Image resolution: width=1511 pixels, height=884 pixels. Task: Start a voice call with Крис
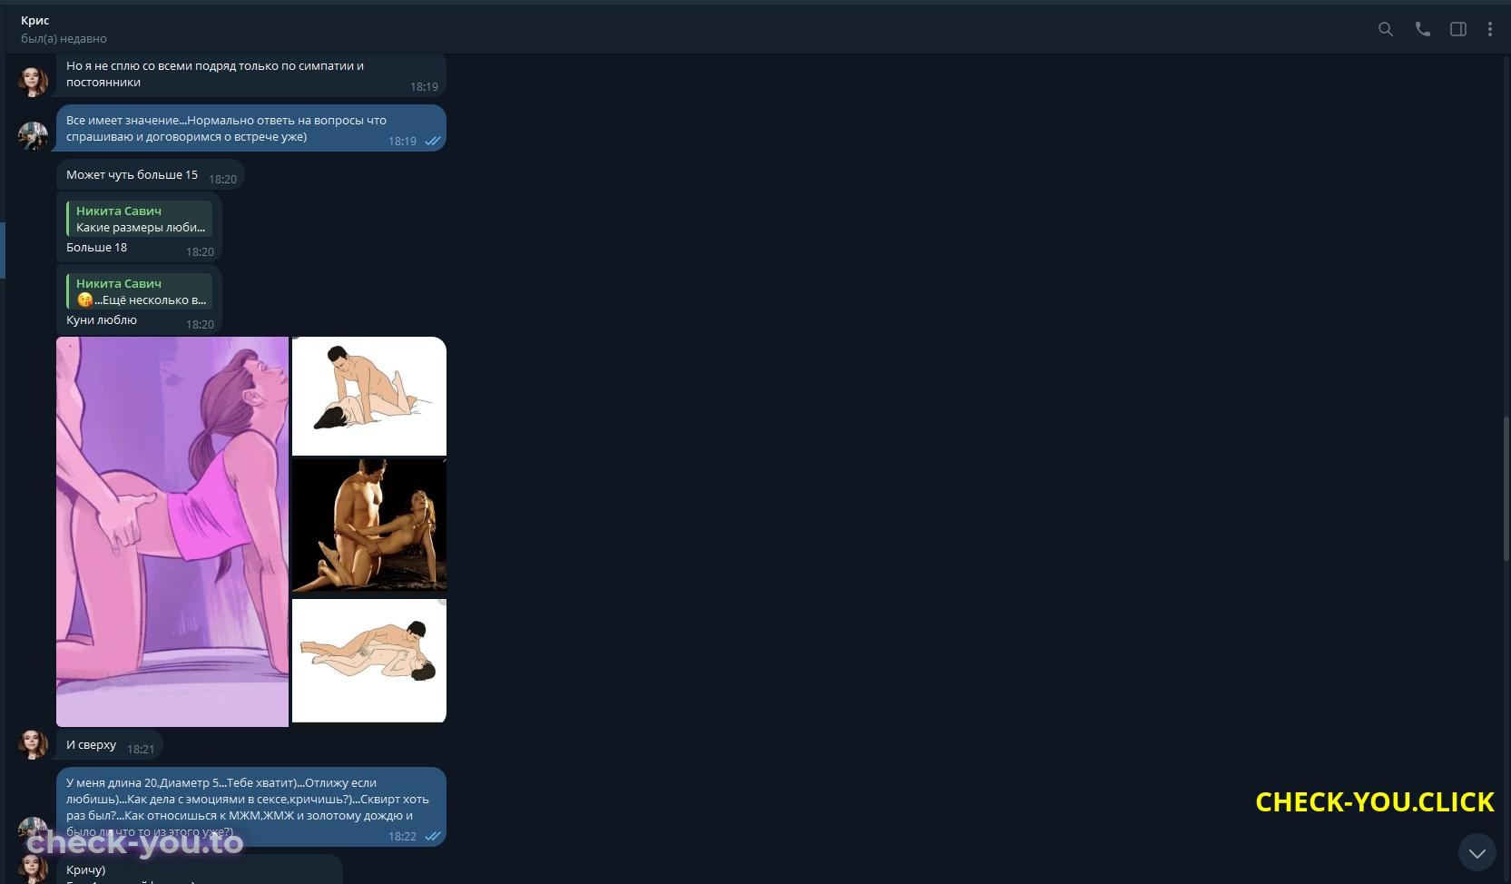tap(1422, 29)
